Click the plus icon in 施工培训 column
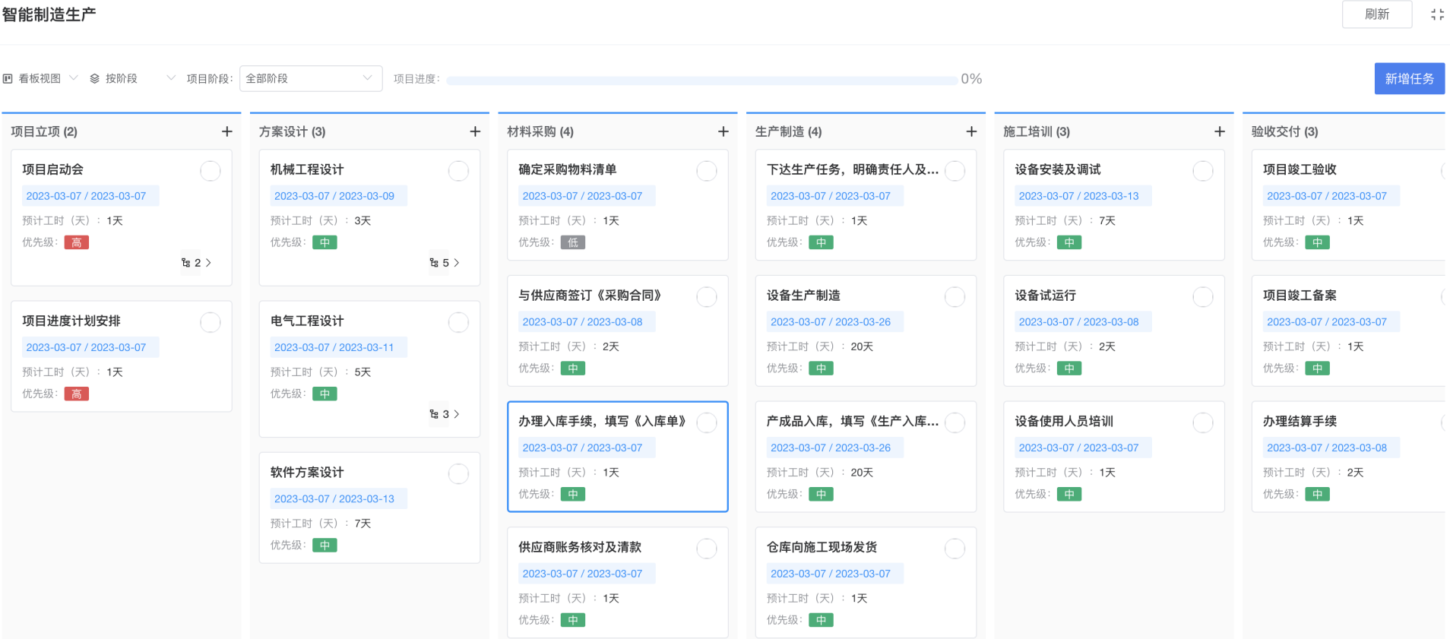 pyautogui.click(x=1219, y=131)
